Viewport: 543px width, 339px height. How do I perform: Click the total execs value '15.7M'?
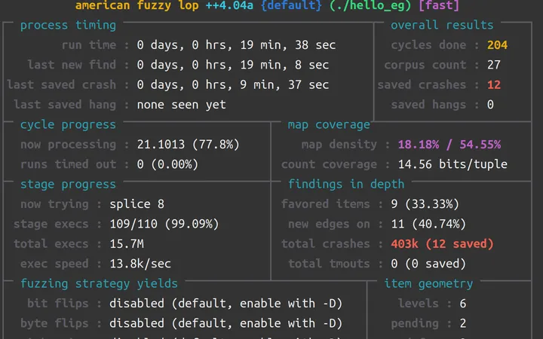tap(127, 244)
